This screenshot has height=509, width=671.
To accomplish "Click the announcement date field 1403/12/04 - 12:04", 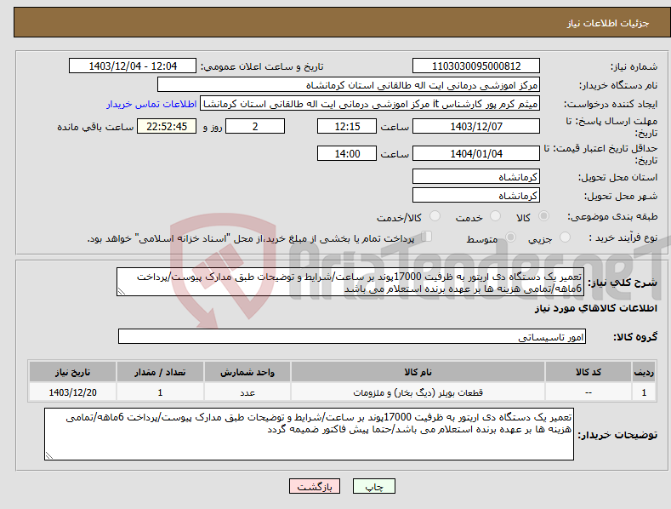I will click(x=132, y=66).
